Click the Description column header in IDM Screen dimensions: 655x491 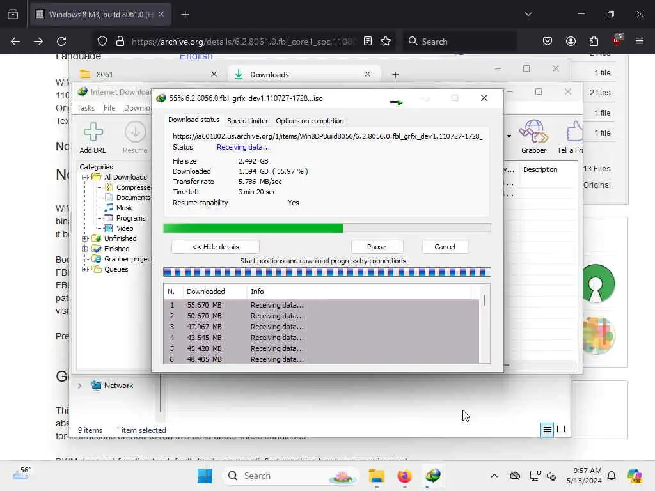pyautogui.click(x=540, y=169)
